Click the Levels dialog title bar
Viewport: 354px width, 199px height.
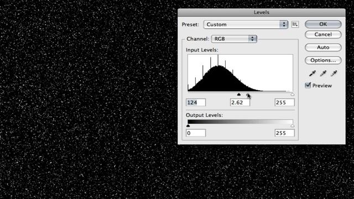[x=262, y=12]
